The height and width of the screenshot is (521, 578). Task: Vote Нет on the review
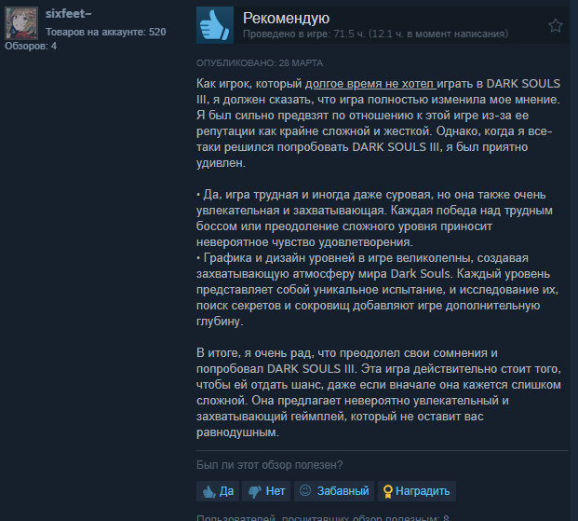point(266,491)
